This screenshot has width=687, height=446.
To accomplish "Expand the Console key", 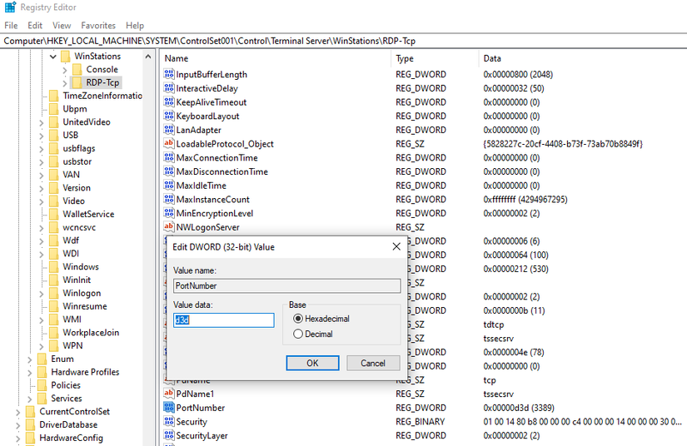I will click(x=65, y=70).
